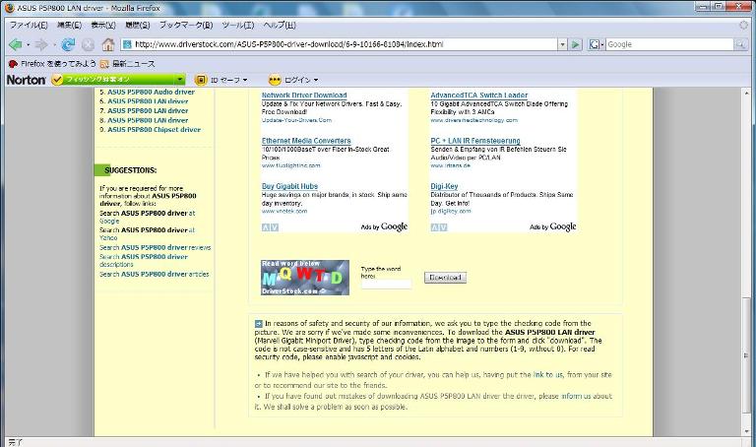Open Network Driver Download ad link
This screenshot has height=447, width=756.
pos(304,96)
